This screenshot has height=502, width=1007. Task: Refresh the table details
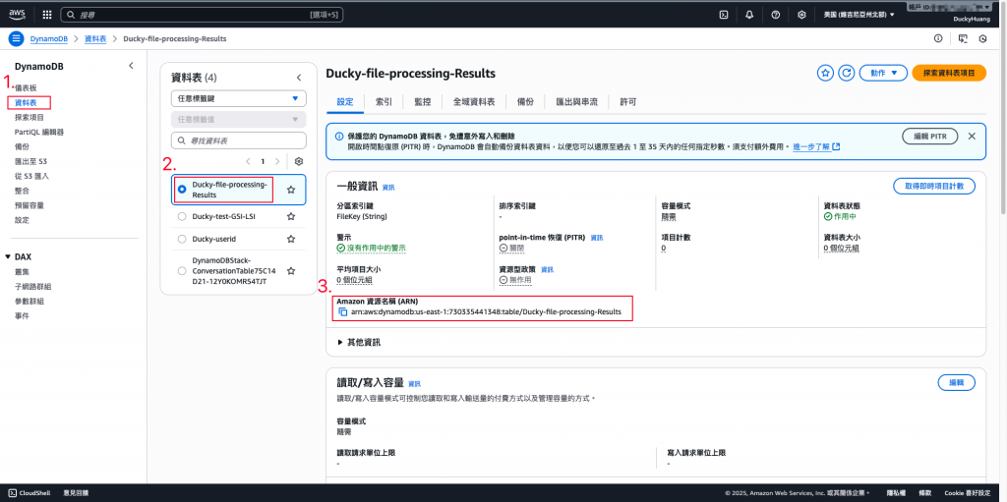pyautogui.click(x=847, y=73)
